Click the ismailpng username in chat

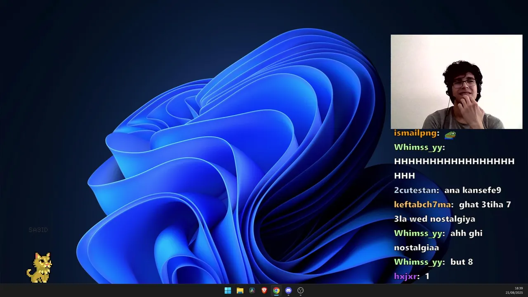coord(415,133)
